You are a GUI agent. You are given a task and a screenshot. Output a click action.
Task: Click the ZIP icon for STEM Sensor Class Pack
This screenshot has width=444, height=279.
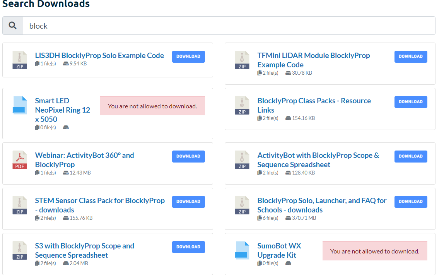click(20, 205)
